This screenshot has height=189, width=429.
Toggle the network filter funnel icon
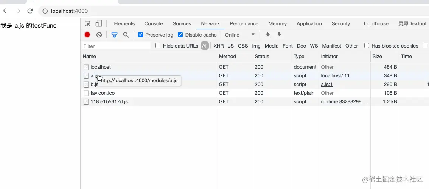coord(114,35)
